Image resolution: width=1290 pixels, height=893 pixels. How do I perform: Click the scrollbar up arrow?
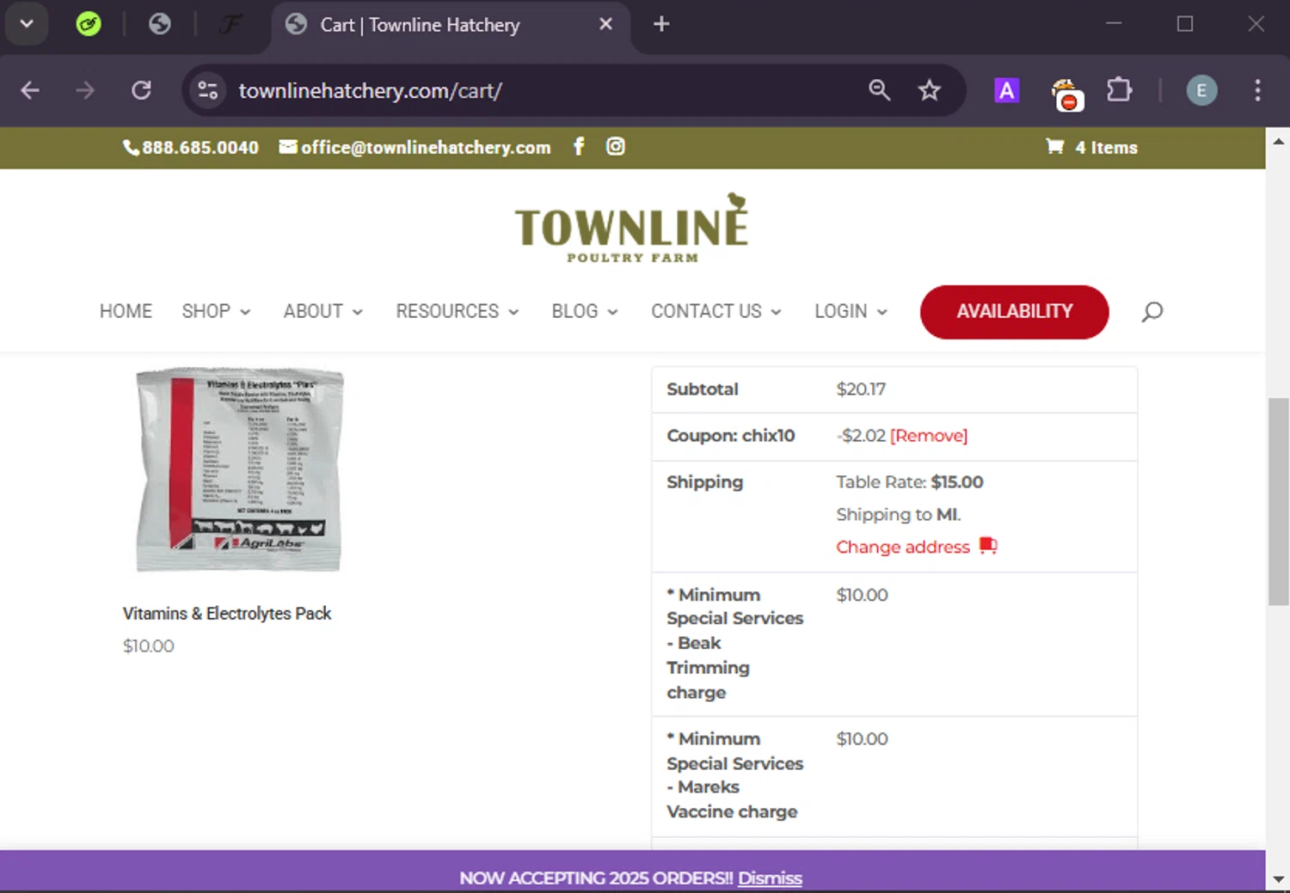[1278, 141]
